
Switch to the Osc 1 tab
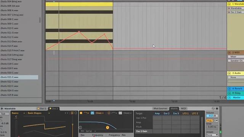coord(42,108)
